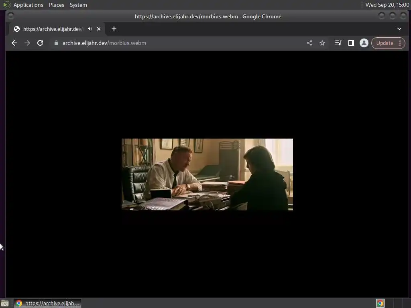Screen dimensions: 411x308
Task: Click the show desktop icon in taskbar
Action: click(5, 303)
